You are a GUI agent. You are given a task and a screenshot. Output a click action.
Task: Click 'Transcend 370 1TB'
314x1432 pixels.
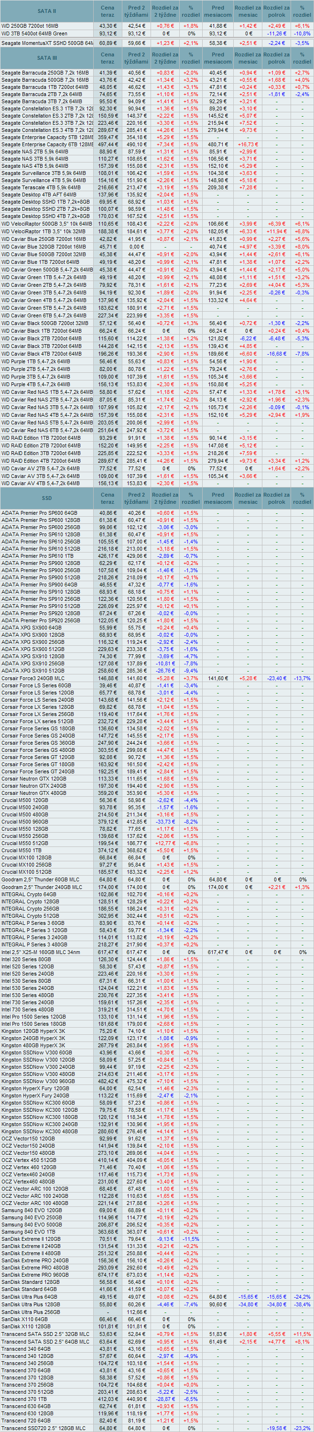[24, 1399]
